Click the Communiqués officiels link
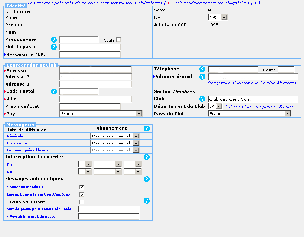304x237 pixels. (27, 150)
